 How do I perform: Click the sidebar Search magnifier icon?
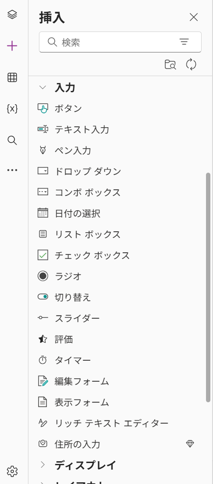click(x=12, y=140)
